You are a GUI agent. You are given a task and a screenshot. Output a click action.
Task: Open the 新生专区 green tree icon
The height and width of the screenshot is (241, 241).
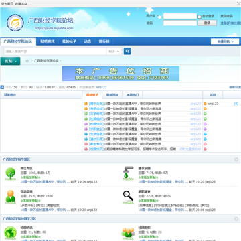(11, 174)
